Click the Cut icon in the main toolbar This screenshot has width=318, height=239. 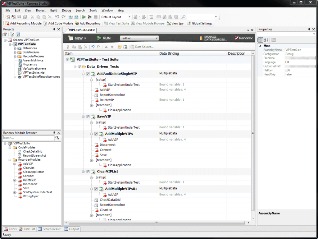(x=32, y=17)
